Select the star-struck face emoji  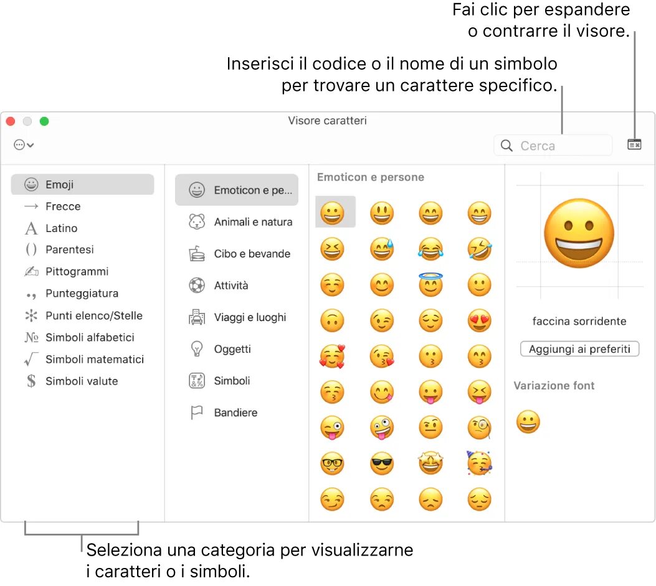(x=430, y=463)
